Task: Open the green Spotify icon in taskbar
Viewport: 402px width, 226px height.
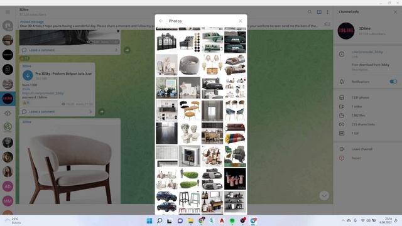Action: (232, 220)
